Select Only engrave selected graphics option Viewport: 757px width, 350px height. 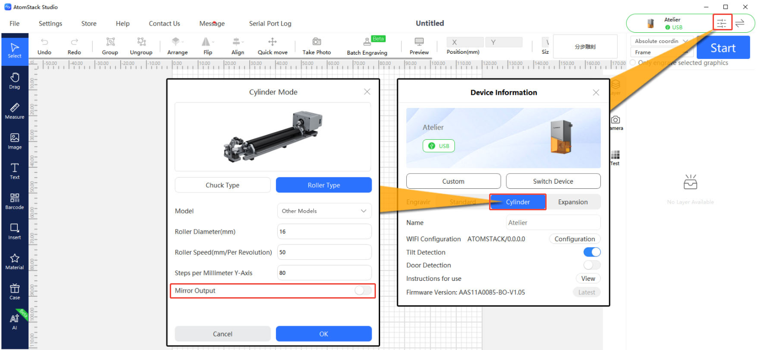pyautogui.click(x=633, y=63)
